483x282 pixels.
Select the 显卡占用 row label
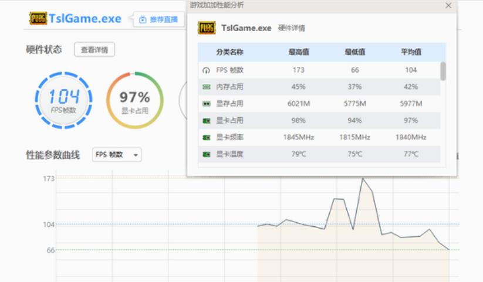[230, 120]
